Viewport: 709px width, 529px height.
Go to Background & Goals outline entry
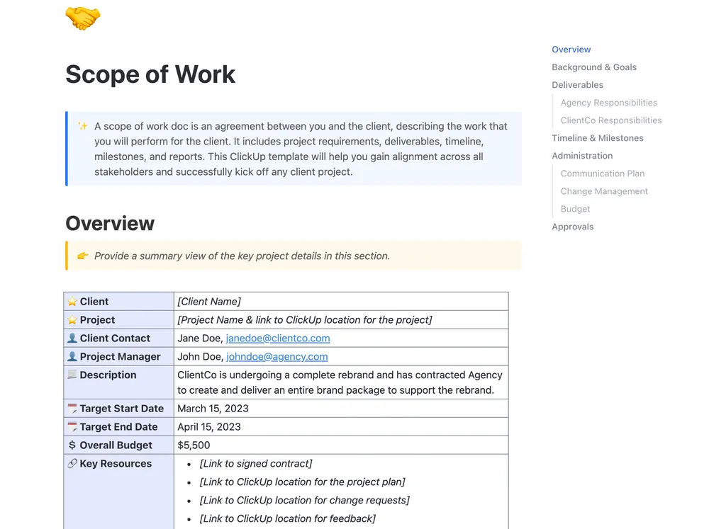click(x=593, y=67)
